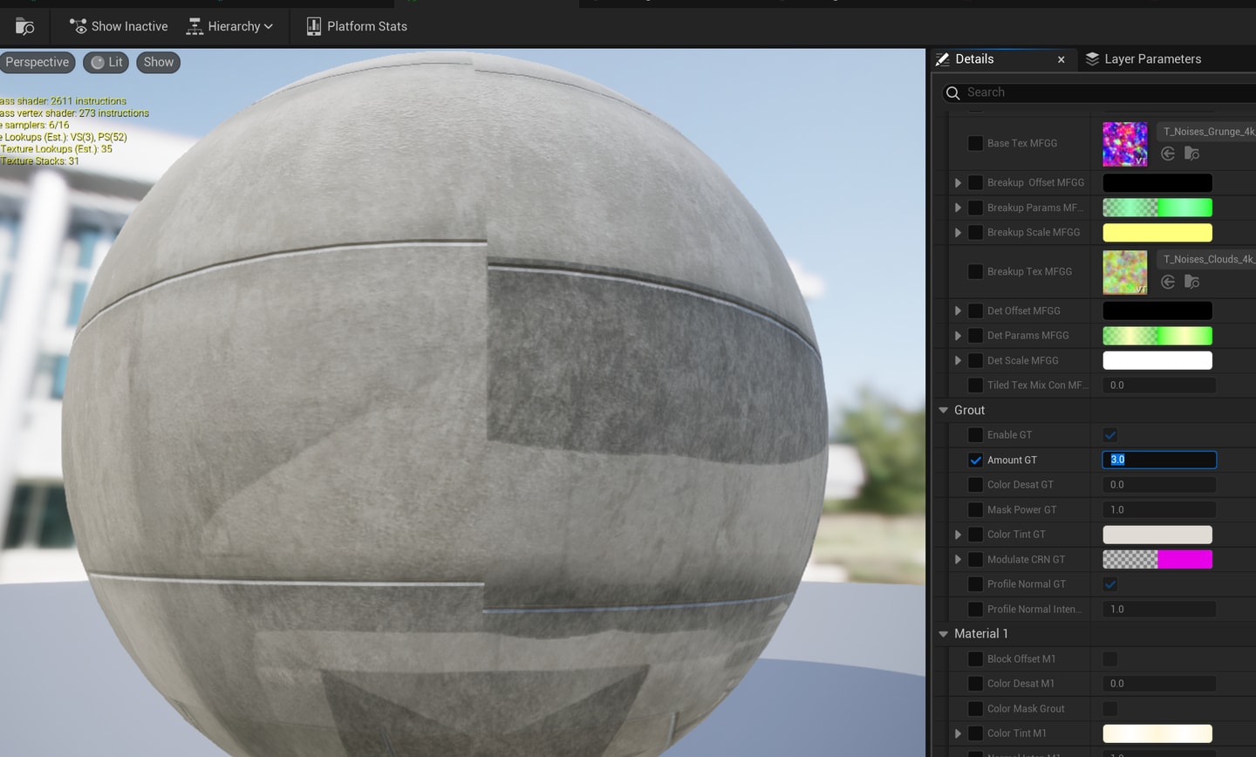Open the Det Params MFGG color swatch
Image resolution: width=1256 pixels, height=757 pixels.
1157,335
